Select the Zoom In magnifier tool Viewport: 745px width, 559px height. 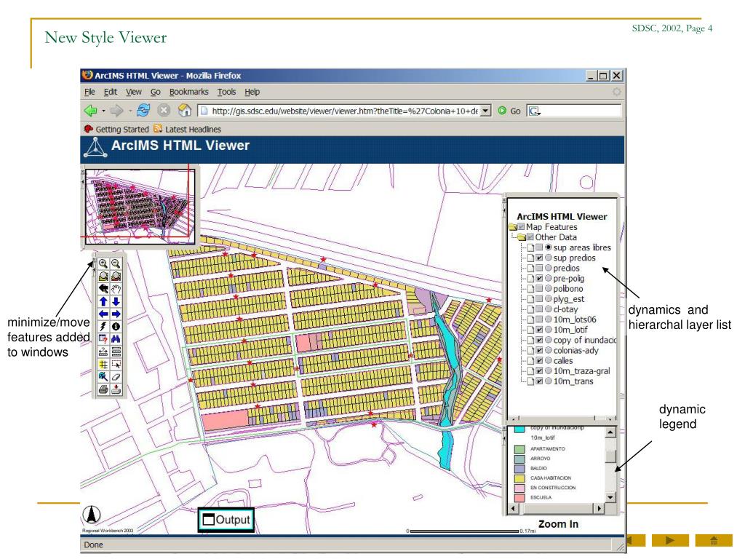(103, 263)
